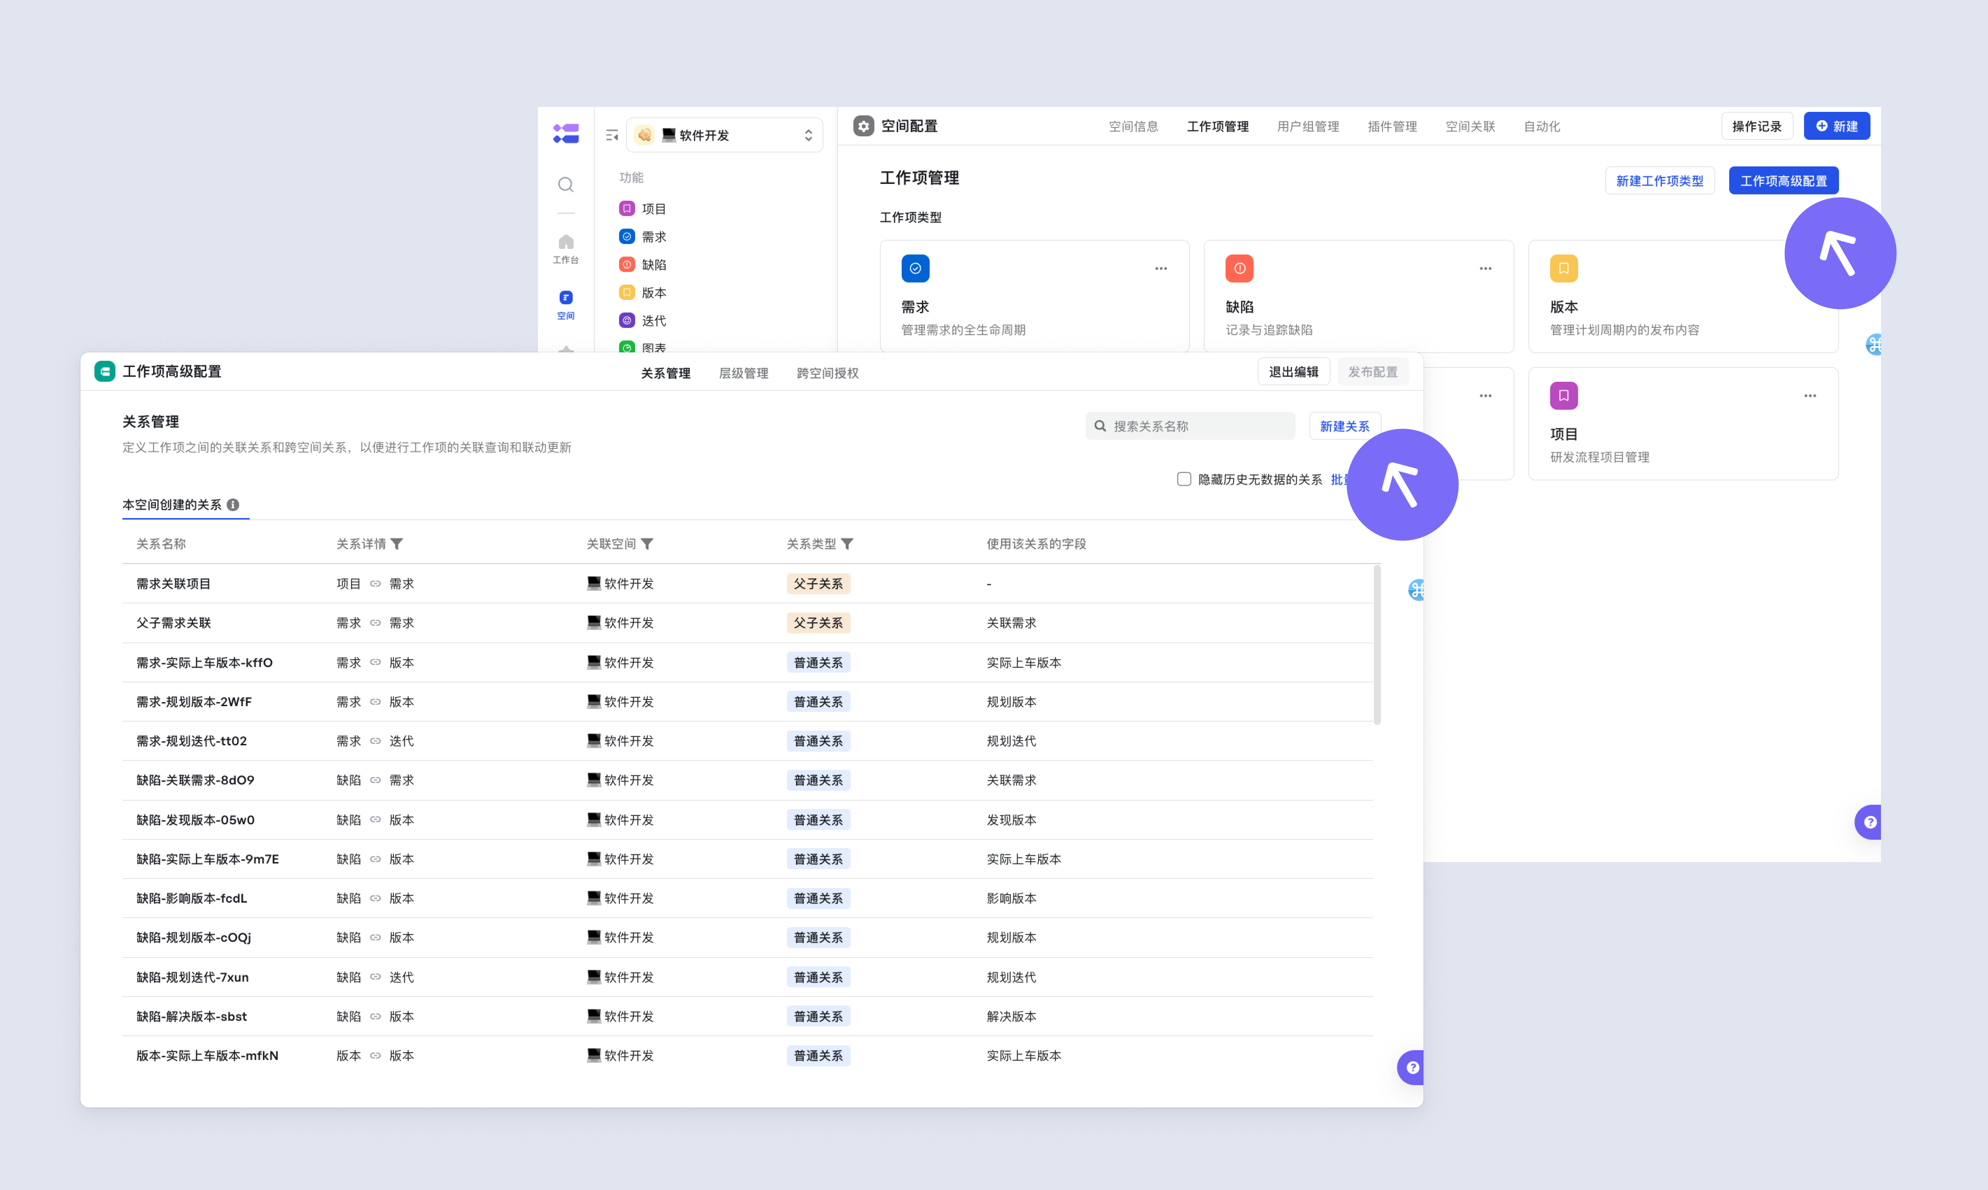The image size is (1988, 1190).
Task: Click the 工作项高级配置 button
Action: (x=1783, y=180)
